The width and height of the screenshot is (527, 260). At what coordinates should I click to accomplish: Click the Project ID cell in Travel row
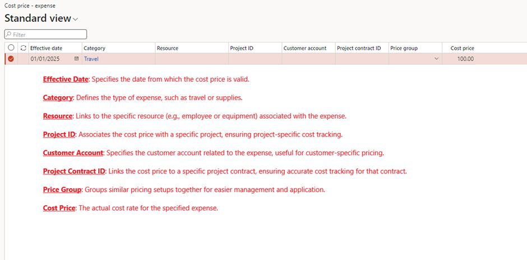[x=255, y=59]
